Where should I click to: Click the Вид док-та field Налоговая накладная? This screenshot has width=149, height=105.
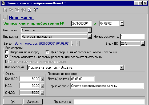(54, 37)
